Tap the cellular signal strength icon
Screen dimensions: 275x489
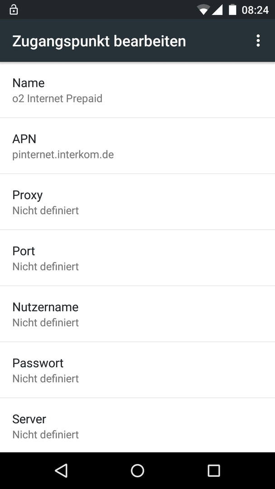click(x=217, y=10)
